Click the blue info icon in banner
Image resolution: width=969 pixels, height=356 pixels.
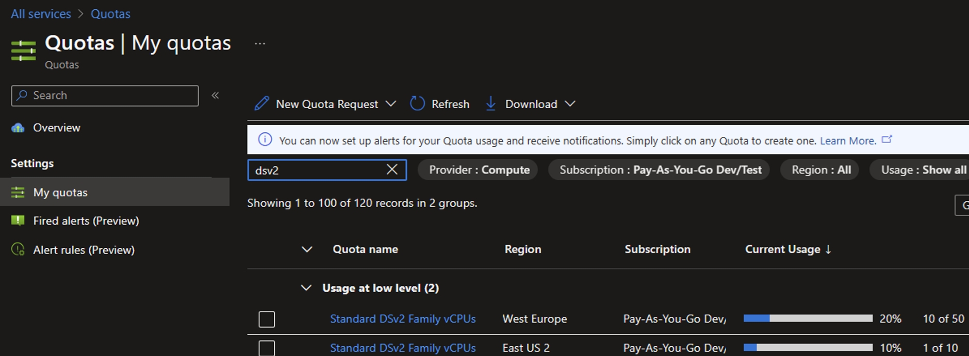265,140
